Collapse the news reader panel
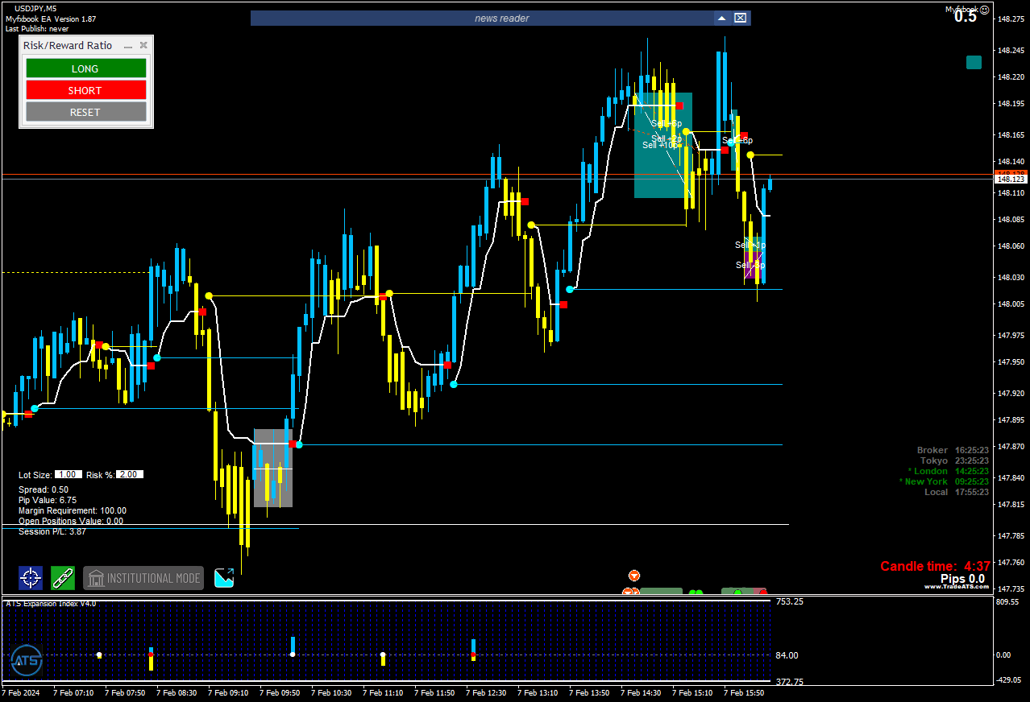 [x=722, y=18]
